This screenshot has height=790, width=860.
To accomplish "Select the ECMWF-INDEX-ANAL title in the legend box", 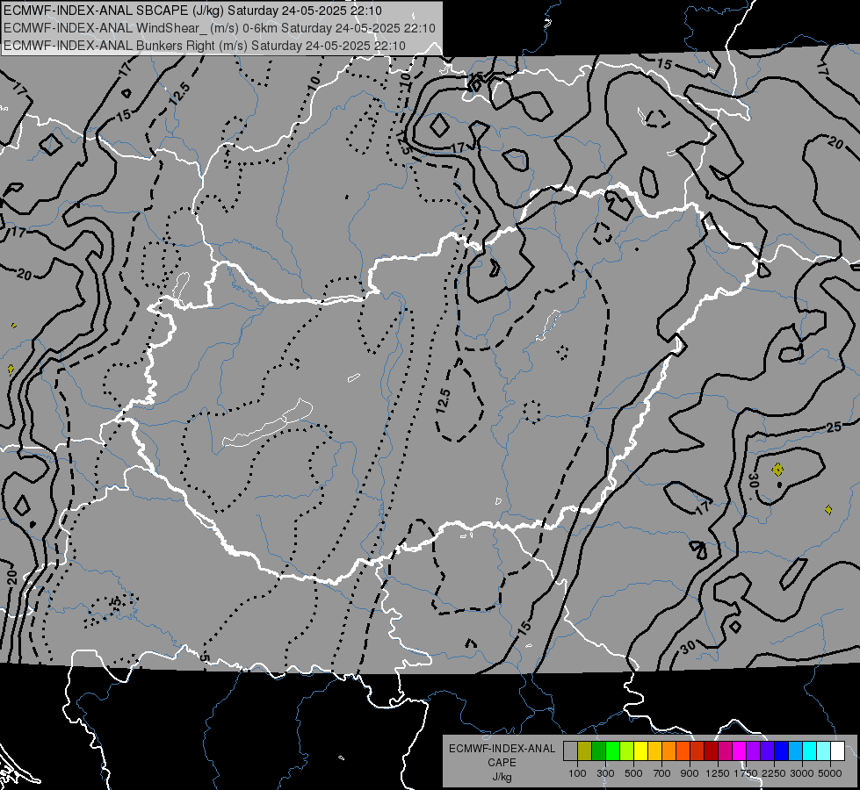I will pos(502,749).
